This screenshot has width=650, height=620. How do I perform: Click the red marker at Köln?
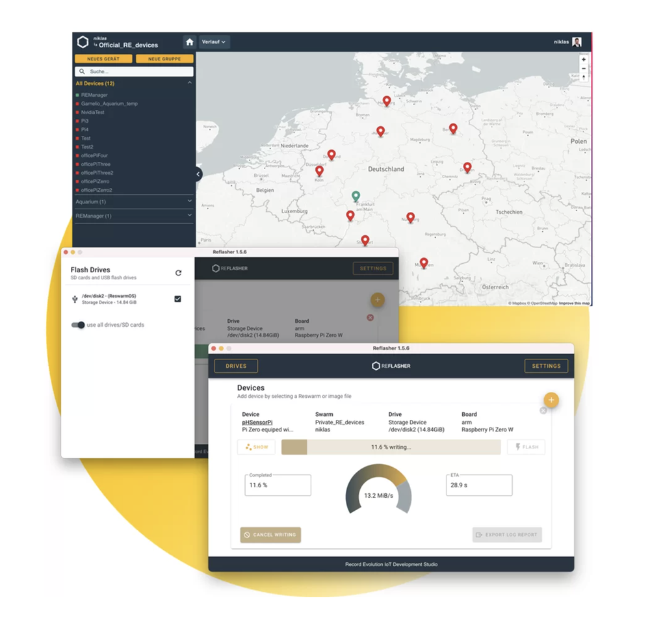click(x=319, y=171)
